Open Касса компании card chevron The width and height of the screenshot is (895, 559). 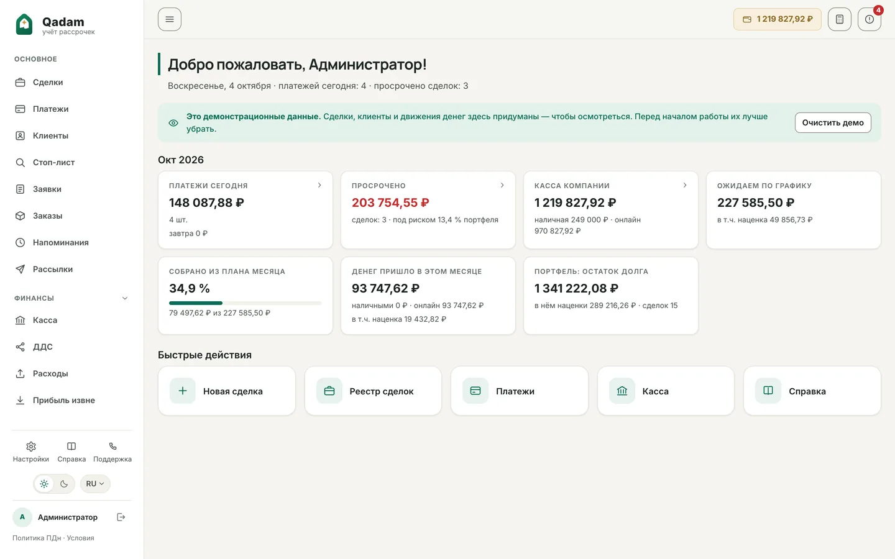pyautogui.click(x=685, y=186)
